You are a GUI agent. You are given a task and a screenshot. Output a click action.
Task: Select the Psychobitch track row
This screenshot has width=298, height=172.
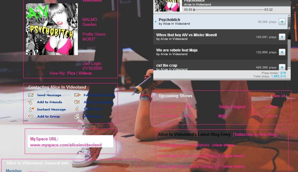pos(220,22)
